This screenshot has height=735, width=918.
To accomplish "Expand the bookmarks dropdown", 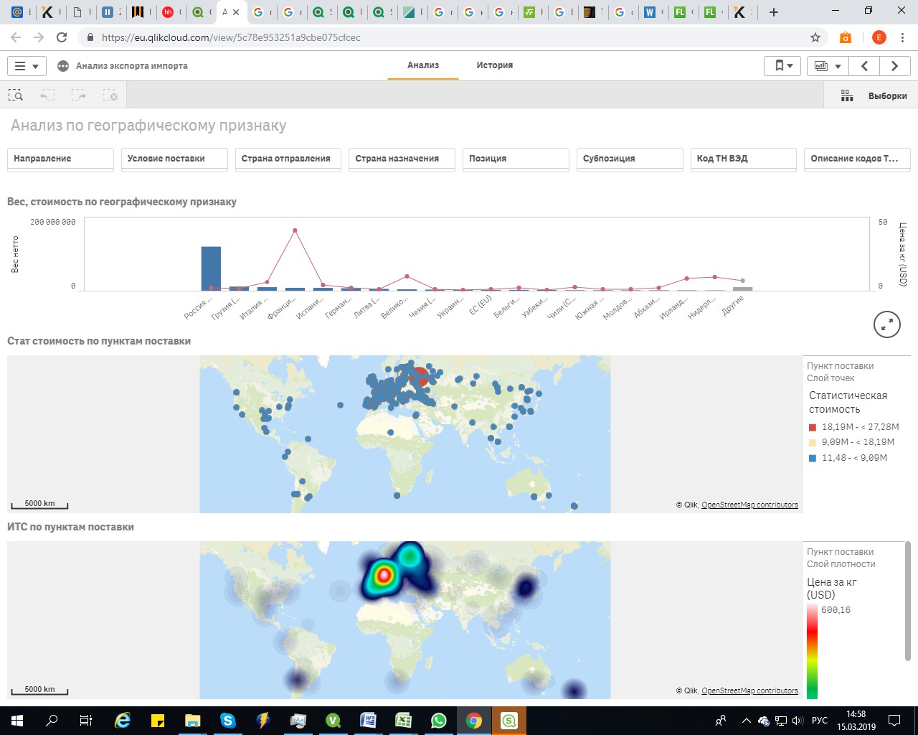I will pos(782,66).
